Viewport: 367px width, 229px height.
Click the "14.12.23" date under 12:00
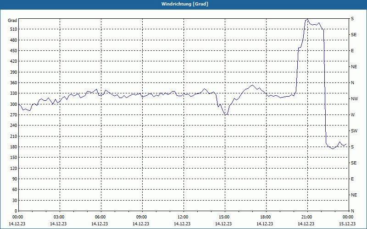click(x=182, y=224)
